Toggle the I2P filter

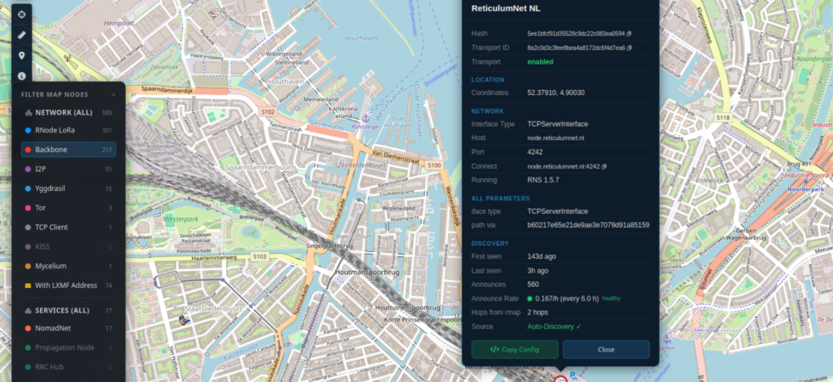[x=69, y=169]
